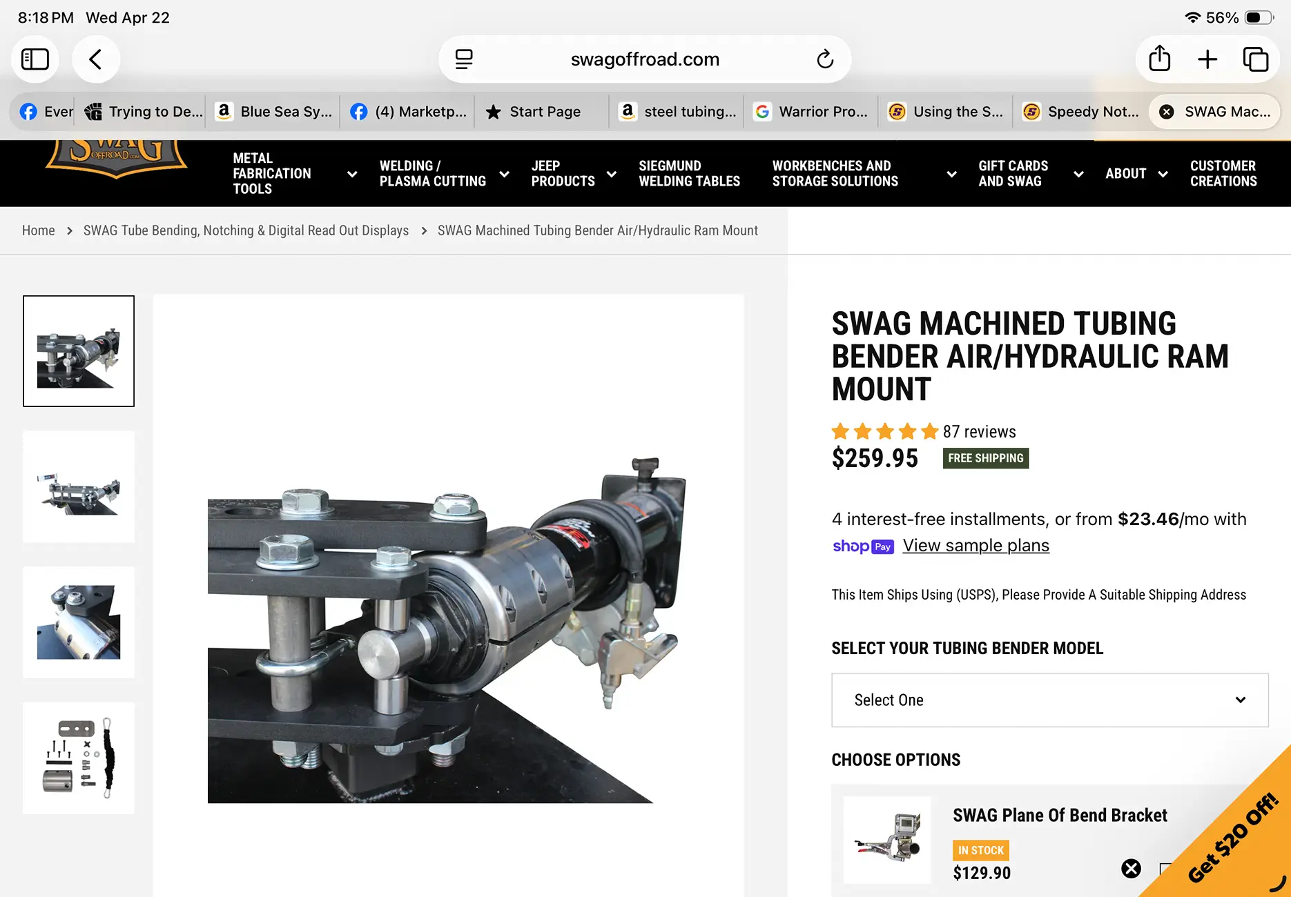Go back with the back arrow
This screenshot has height=897, width=1291.
click(x=96, y=59)
